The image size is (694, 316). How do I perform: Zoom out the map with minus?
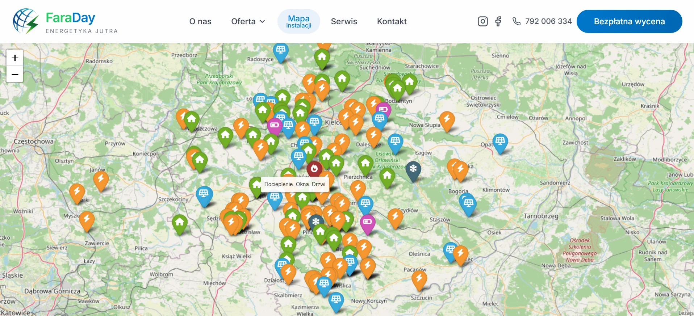pyautogui.click(x=15, y=74)
